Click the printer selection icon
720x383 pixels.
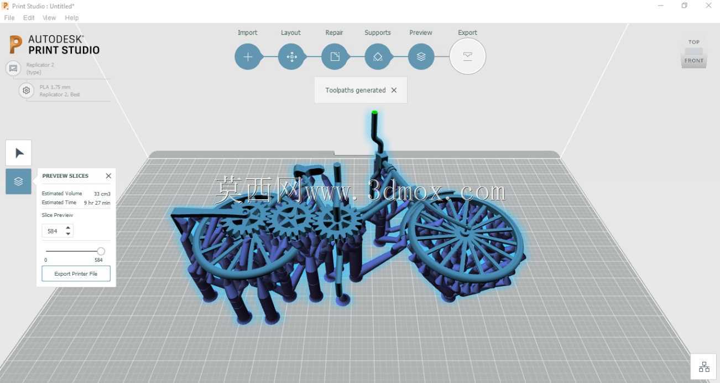coord(13,68)
